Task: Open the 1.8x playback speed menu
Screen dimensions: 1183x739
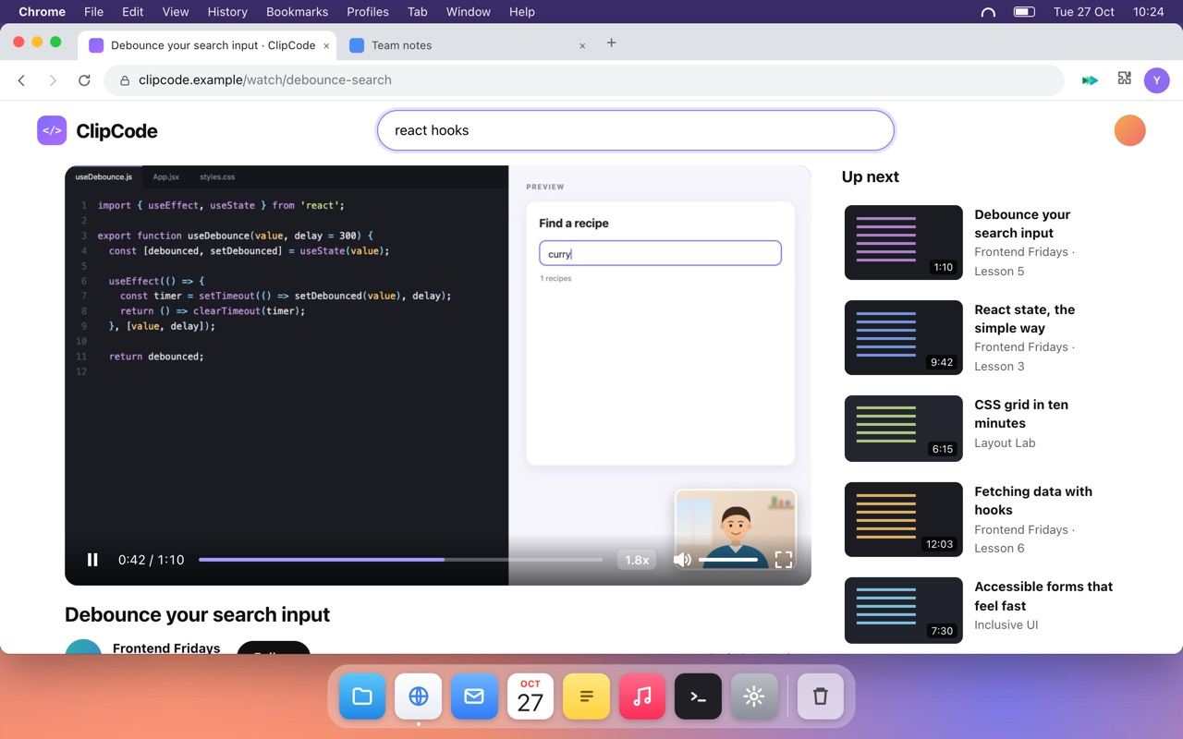Action: pyautogui.click(x=637, y=560)
